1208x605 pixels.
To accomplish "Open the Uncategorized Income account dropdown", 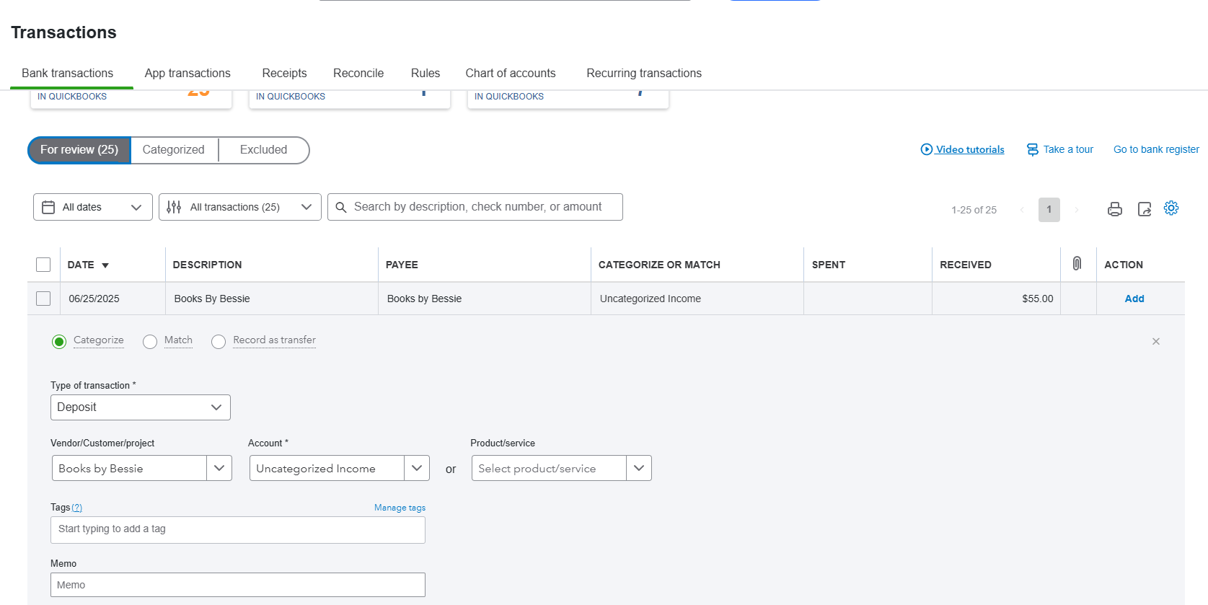I will (x=416, y=468).
